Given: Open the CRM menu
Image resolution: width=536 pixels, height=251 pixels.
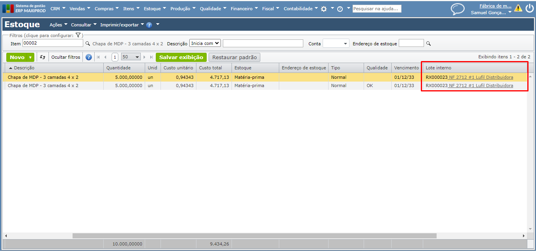Looking at the screenshot, I should point(58,8).
